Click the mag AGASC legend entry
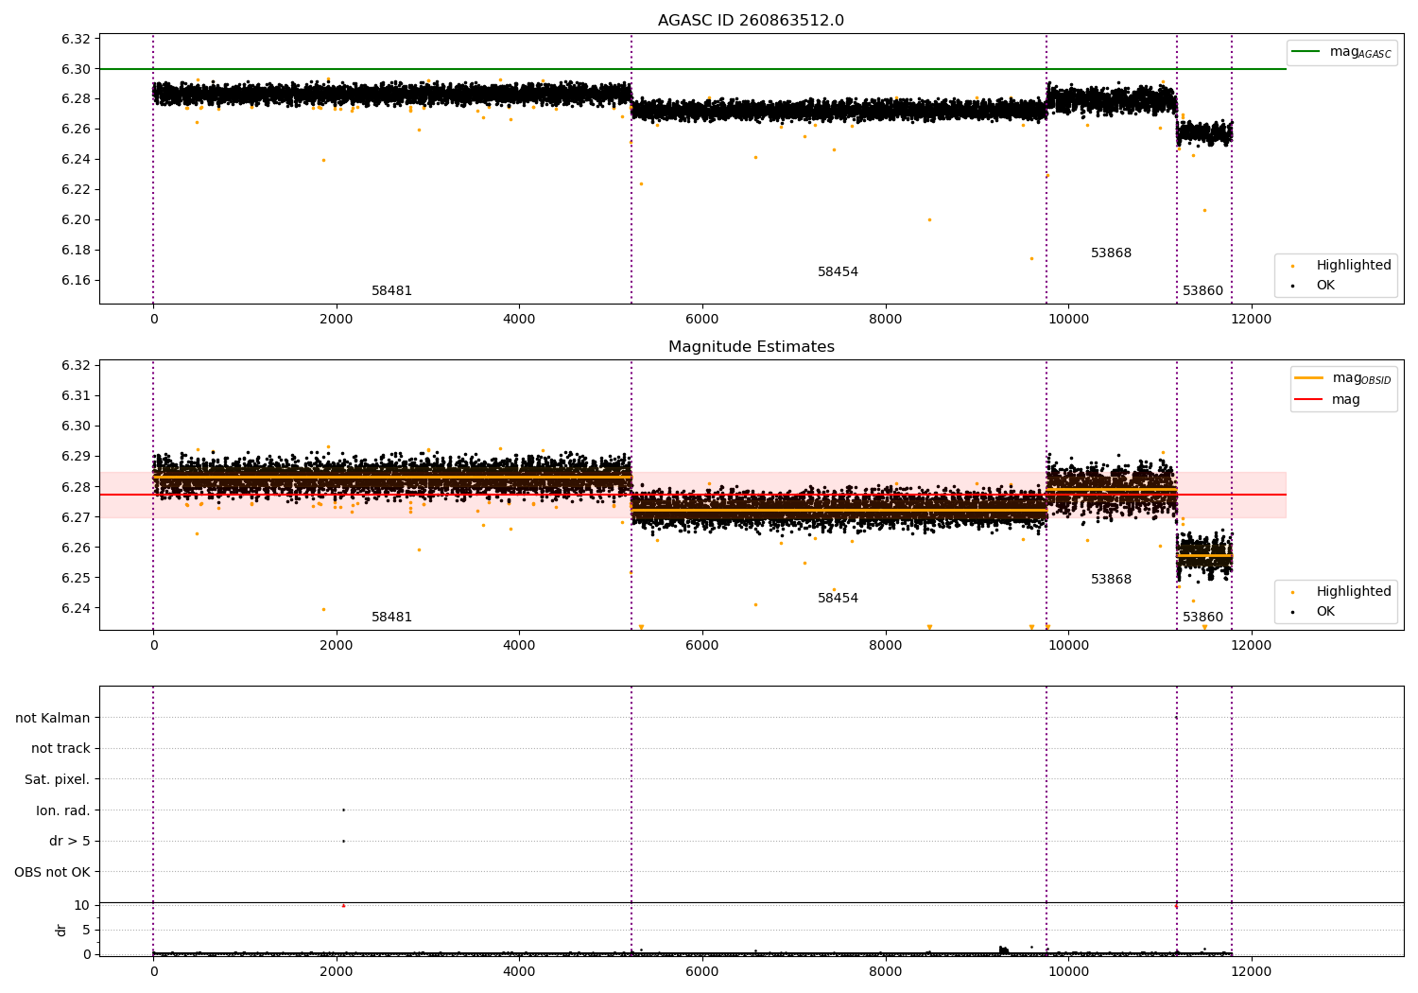This screenshot has height=993, width=1418. (x=1342, y=52)
